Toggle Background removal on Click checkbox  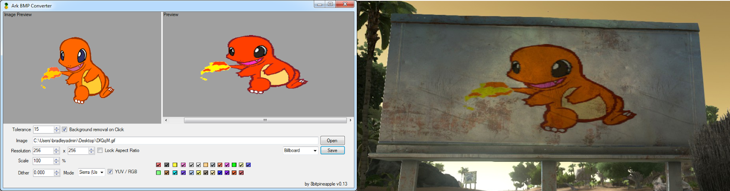pyautogui.click(x=64, y=129)
